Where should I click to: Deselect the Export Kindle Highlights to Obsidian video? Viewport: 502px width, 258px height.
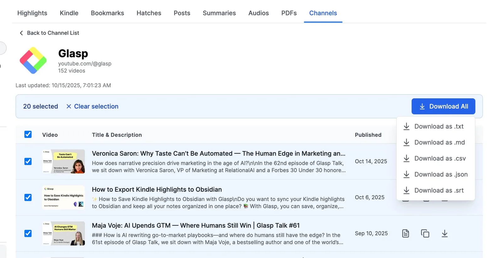click(28, 197)
